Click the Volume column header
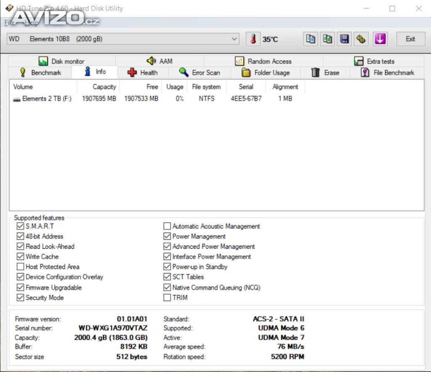Viewport: 431px width, 372px height. point(43,87)
